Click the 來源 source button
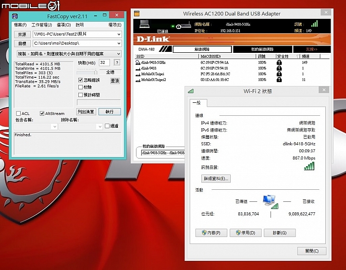The width and height of the screenshot is (346, 270). (22, 35)
